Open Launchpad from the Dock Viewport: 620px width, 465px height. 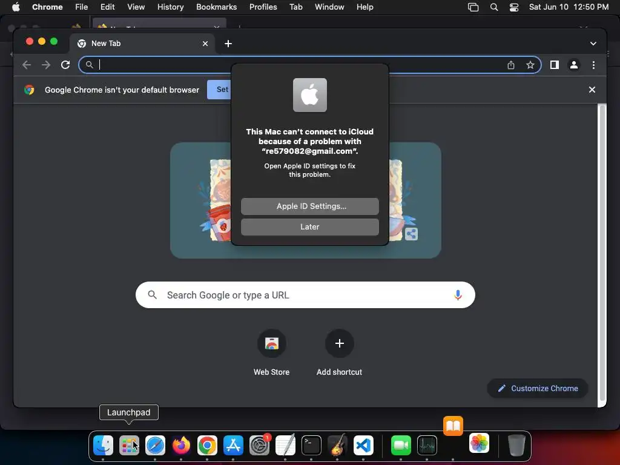click(129, 445)
